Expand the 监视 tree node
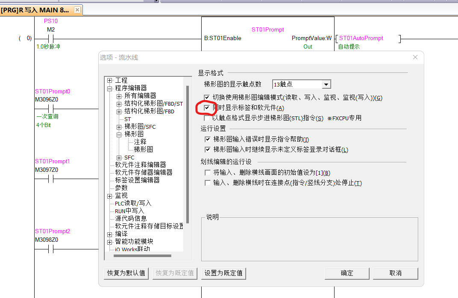458x298 pixels. pos(110,196)
